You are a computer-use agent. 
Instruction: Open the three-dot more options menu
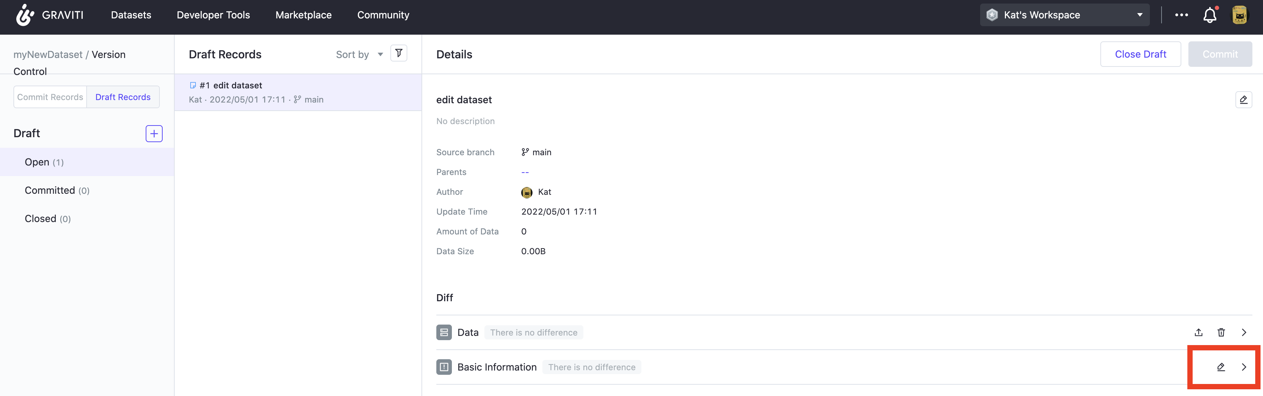(x=1182, y=15)
